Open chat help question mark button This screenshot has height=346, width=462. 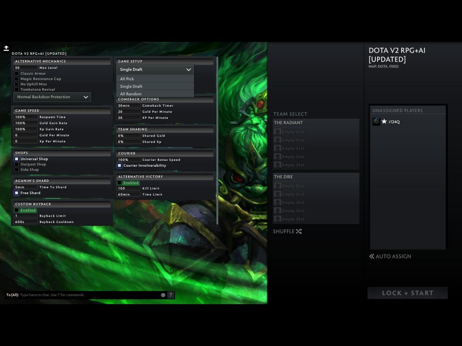tap(171, 295)
